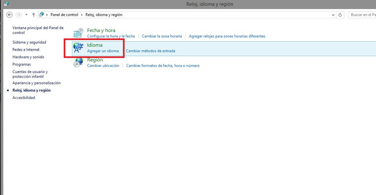Click the Control Panel icon in address bar
This screenshot has width=376, height=195.
coord(41,15)
